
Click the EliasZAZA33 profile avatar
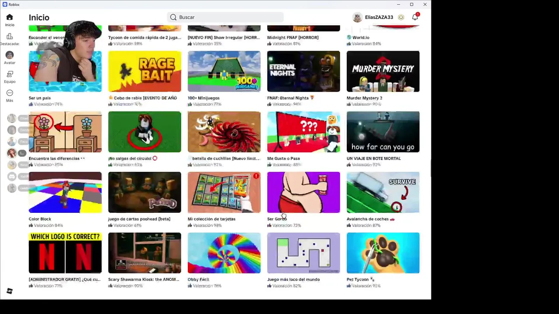pos(357,17)
